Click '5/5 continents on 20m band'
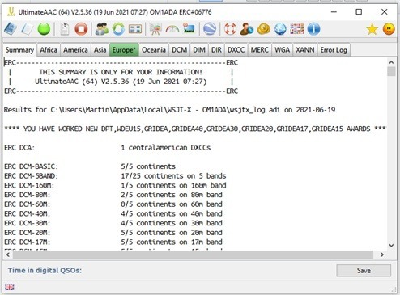Viewport: 400px width, 295px height. tap(172, 233)
